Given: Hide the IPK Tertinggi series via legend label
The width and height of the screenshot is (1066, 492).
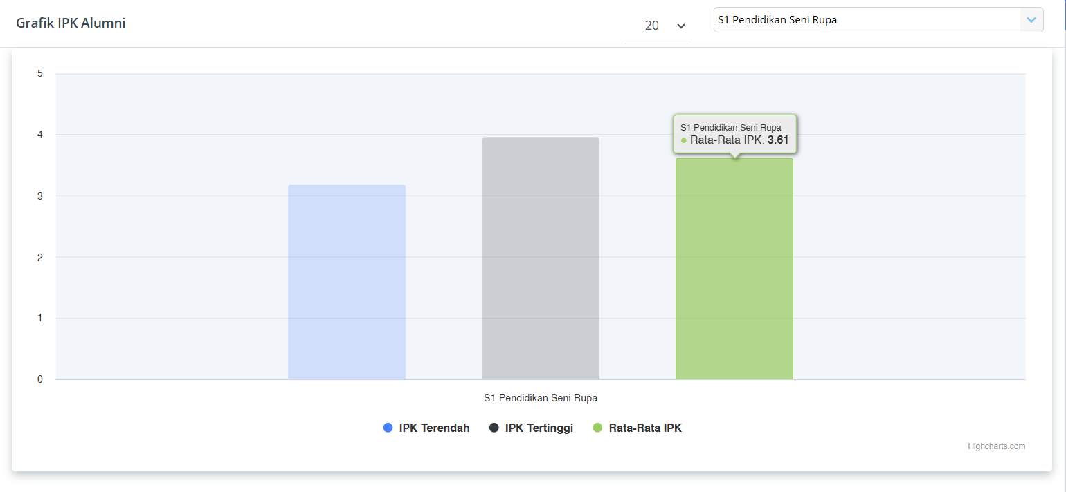Looking at the screenshot, I should 539,428.
